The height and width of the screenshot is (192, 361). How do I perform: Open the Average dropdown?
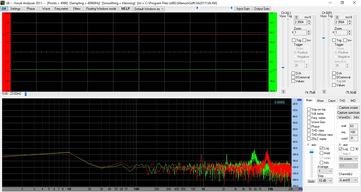coord(325,171)
